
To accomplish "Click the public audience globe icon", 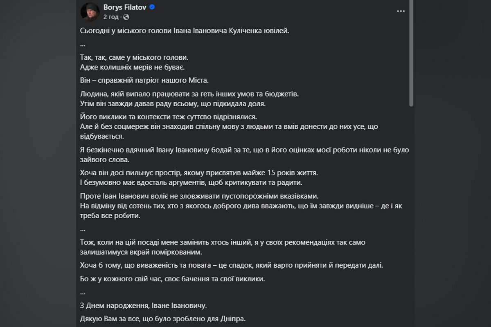I will 126,17.
